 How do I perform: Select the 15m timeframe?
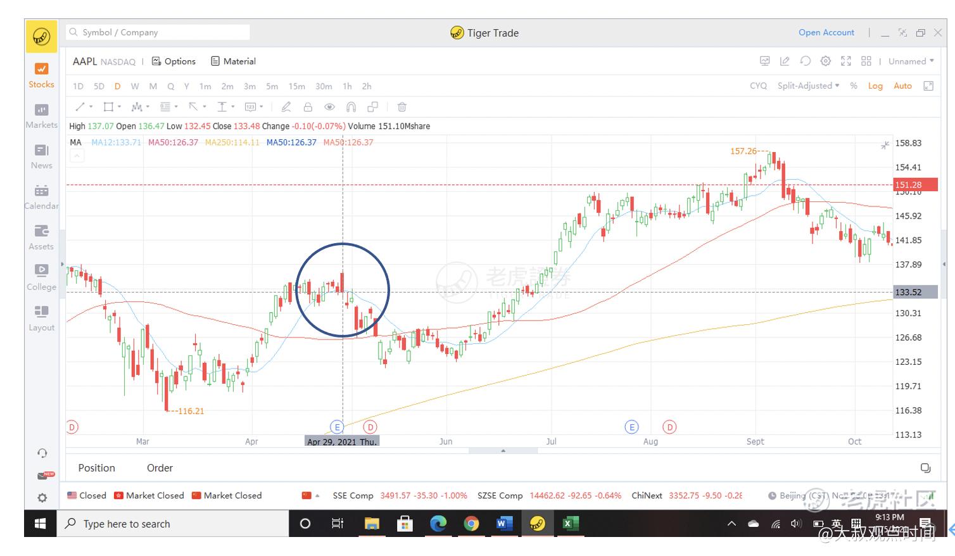click(x=297, y=86)
